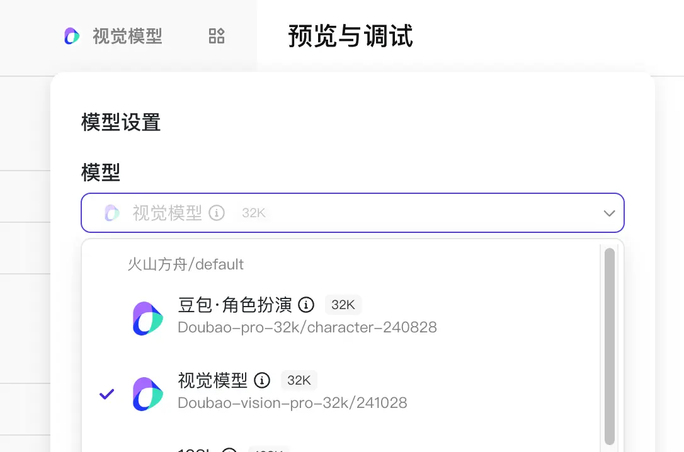This screenshot has width=684, height=452.
Task: Click the 视觉模型 option's model logo
Action: 148,394
